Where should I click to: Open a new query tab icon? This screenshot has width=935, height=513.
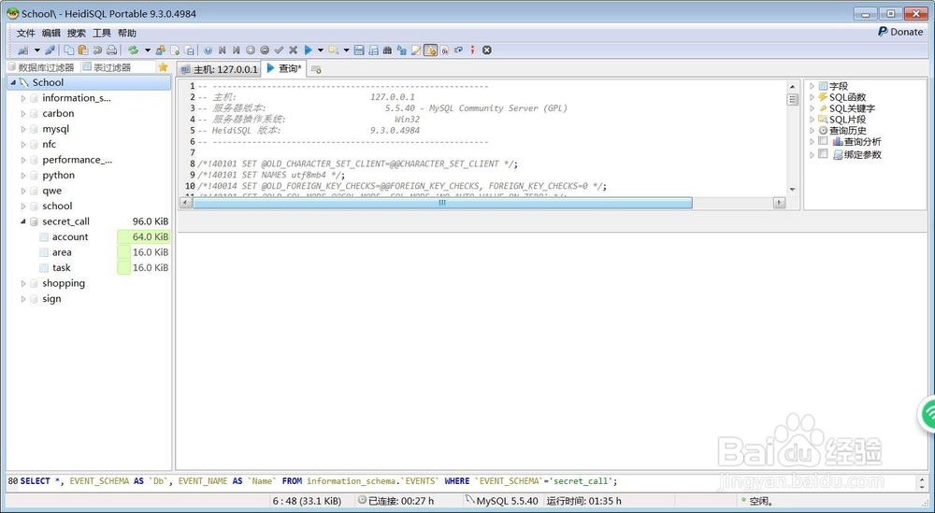point(316,69)
